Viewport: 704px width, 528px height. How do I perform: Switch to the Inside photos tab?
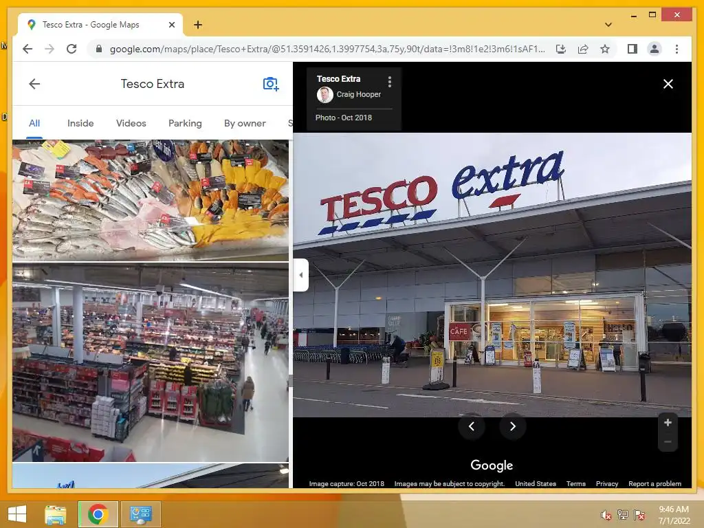[80, 123]
